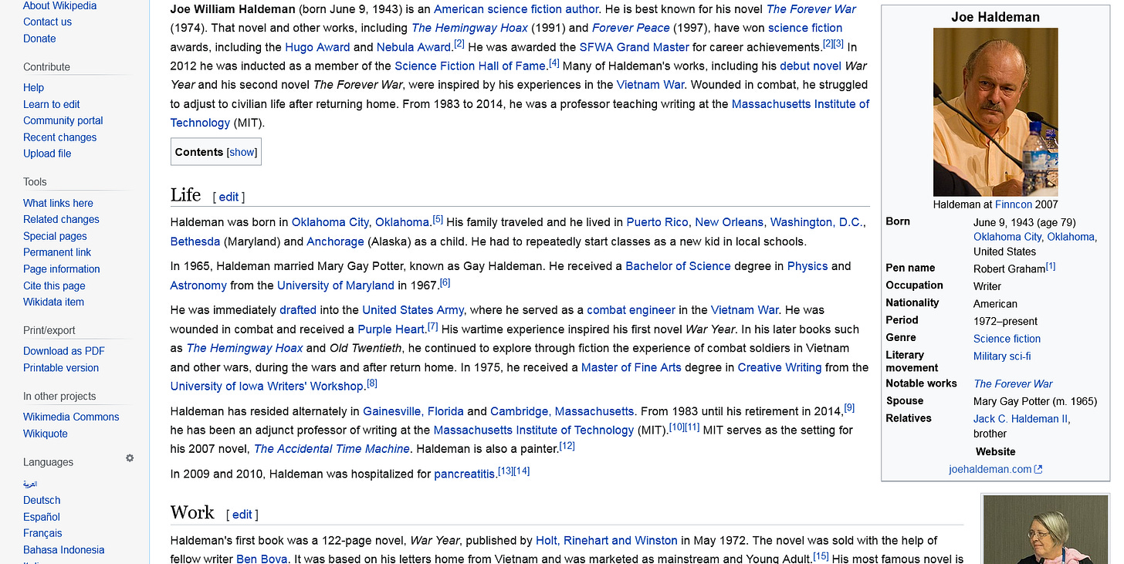This screenshot has height=564, width=1124.
Task: Open the Languages settings gear icon
Action: [x=130, y=458]
